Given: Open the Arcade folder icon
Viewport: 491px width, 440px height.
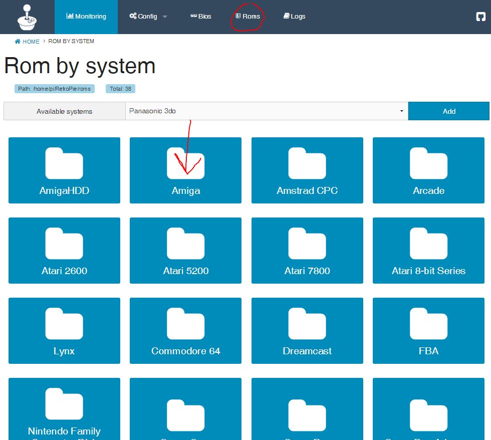Looking at the screenshot, I should (428, 163).
